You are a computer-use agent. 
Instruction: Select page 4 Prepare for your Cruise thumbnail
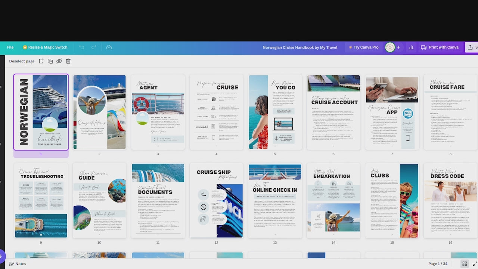coord(217,112)
